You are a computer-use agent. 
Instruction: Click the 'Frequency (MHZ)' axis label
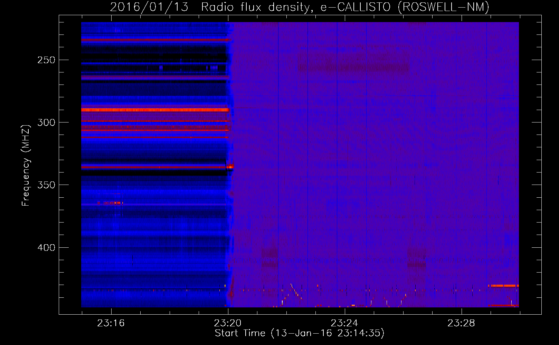(26, 165)
